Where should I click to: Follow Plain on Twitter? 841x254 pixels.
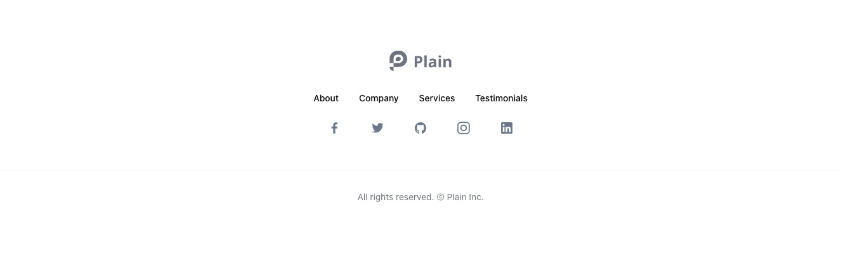point(377,128)
